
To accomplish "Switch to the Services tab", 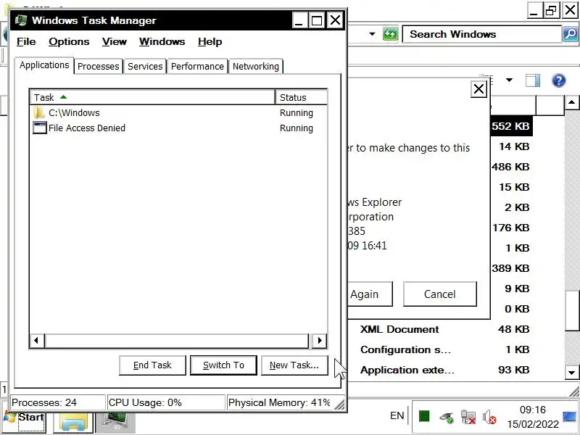I will click(145, 66).
